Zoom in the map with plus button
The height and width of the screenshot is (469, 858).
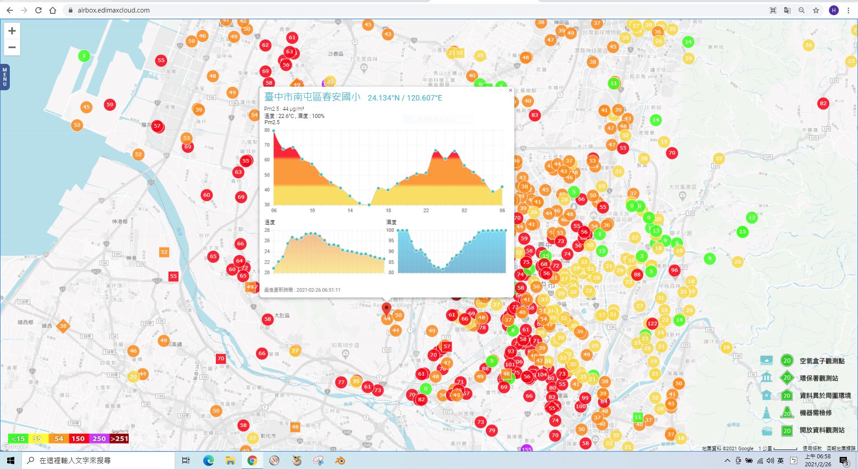(12, 31)
